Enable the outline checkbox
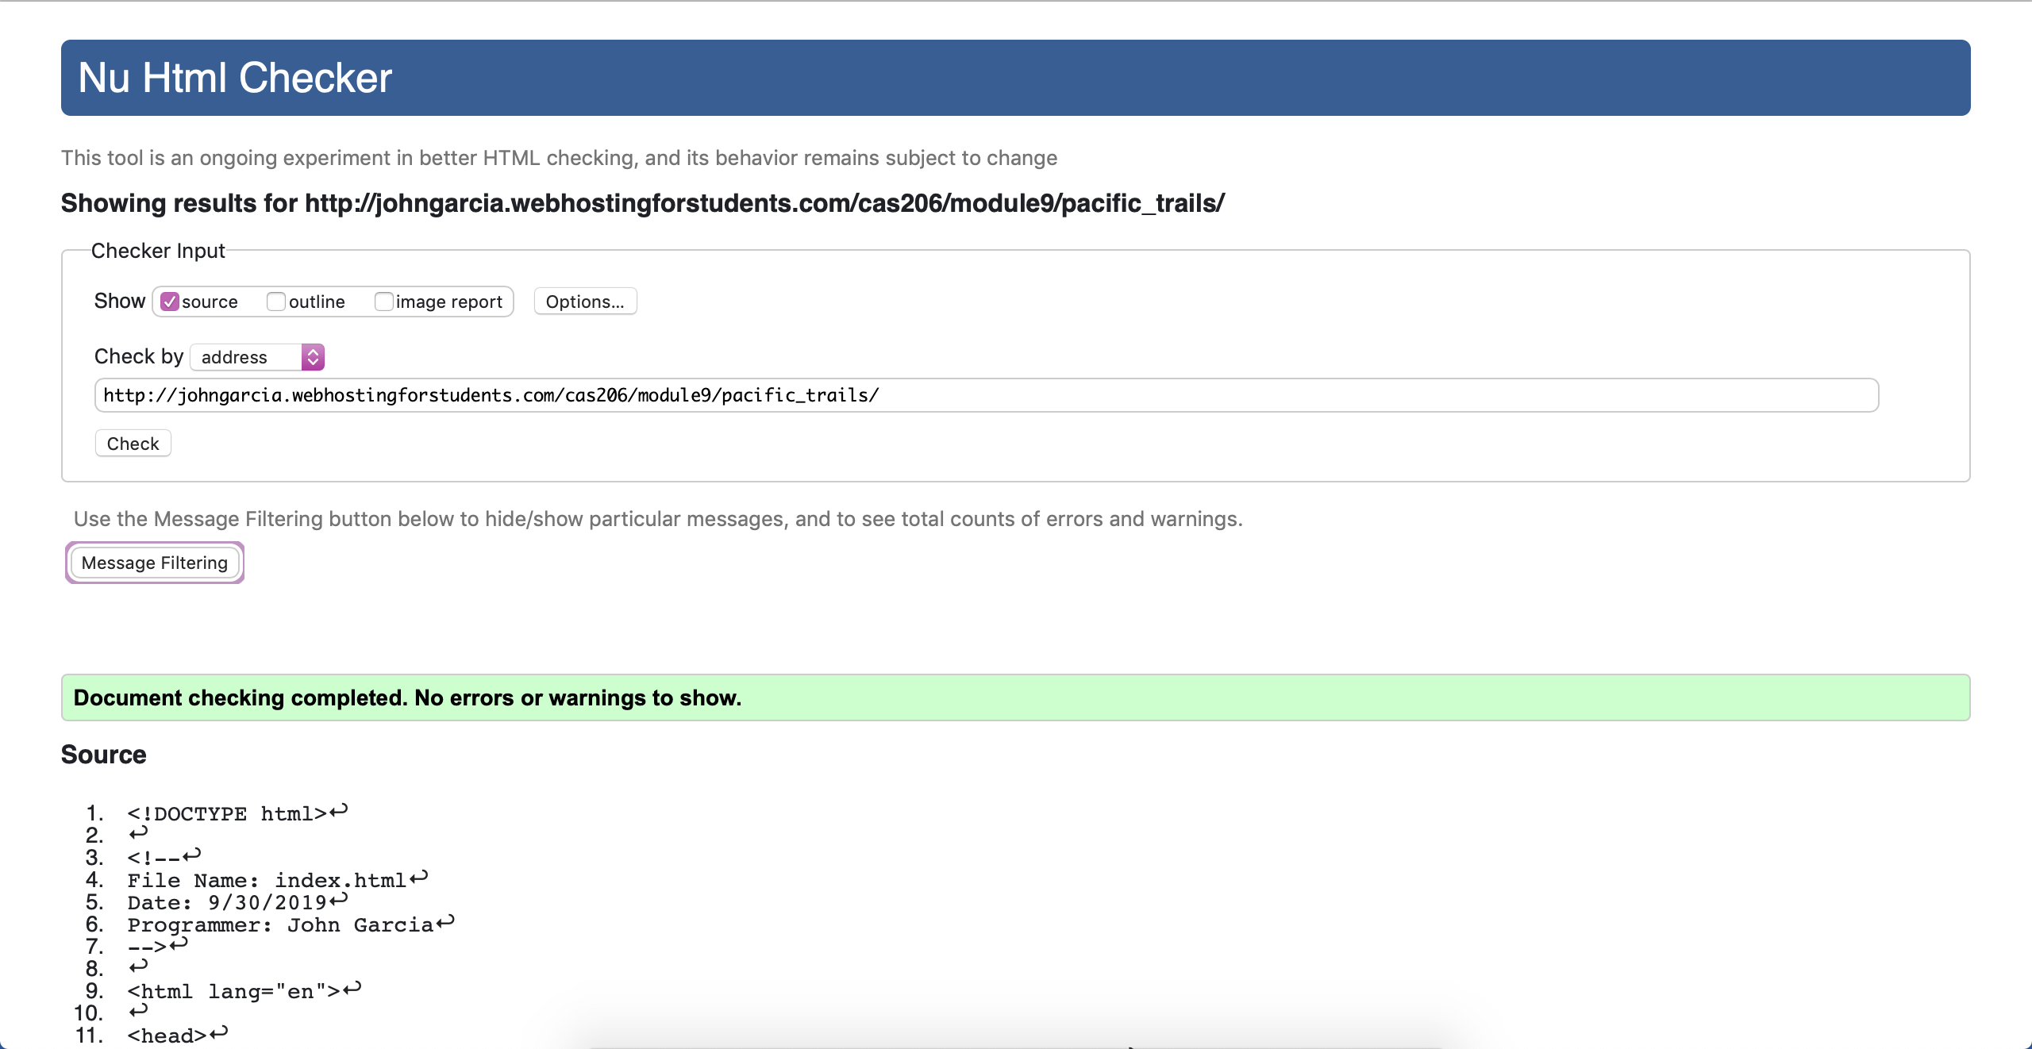This screenshot has height=1049, width=2032. pos(276,302)
